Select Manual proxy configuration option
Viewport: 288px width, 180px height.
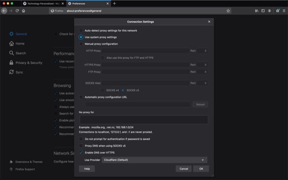coord(81,44)
